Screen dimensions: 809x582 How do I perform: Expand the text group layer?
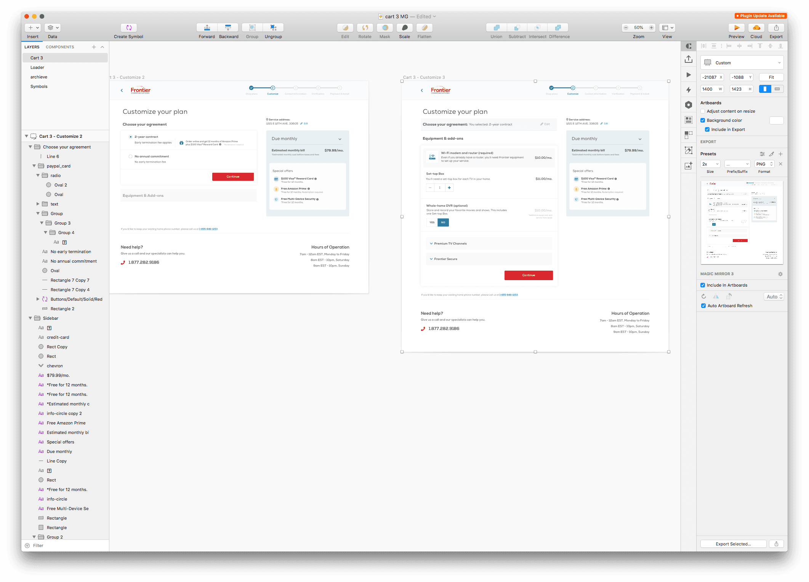point(38,204)
